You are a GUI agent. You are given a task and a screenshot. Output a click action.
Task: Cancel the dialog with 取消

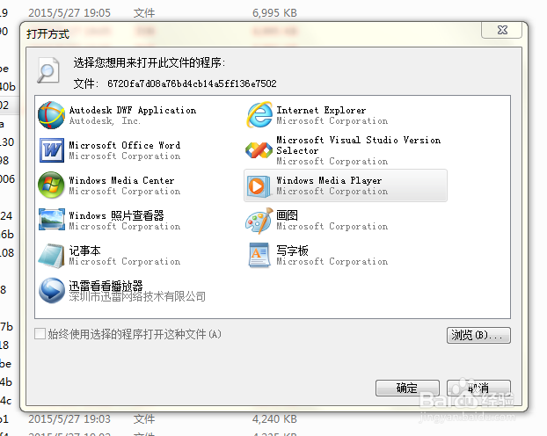coord(478,388)
